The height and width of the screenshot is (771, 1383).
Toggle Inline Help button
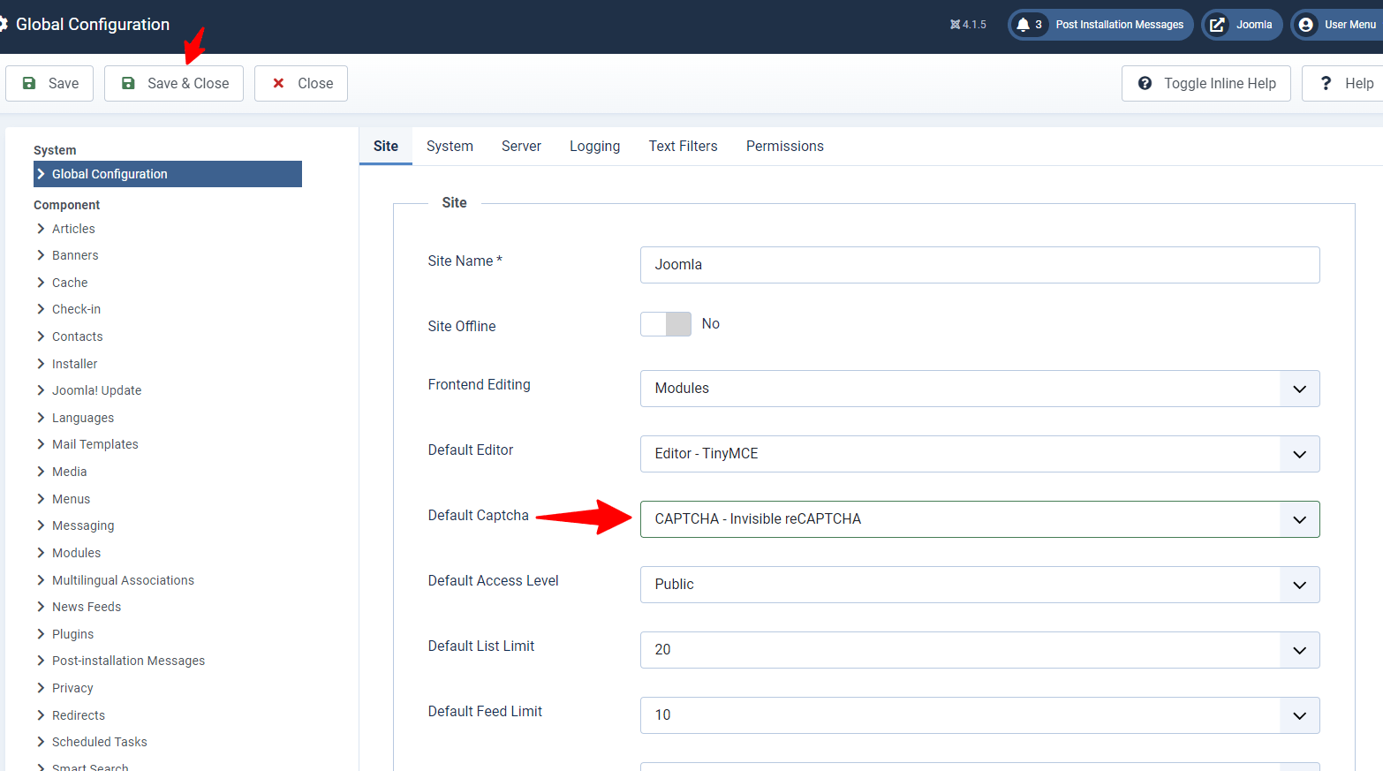[1206, 83]
